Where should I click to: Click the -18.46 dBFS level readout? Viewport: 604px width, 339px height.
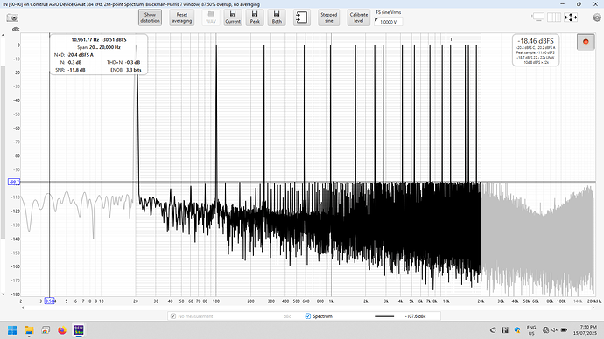click(536, 41)
